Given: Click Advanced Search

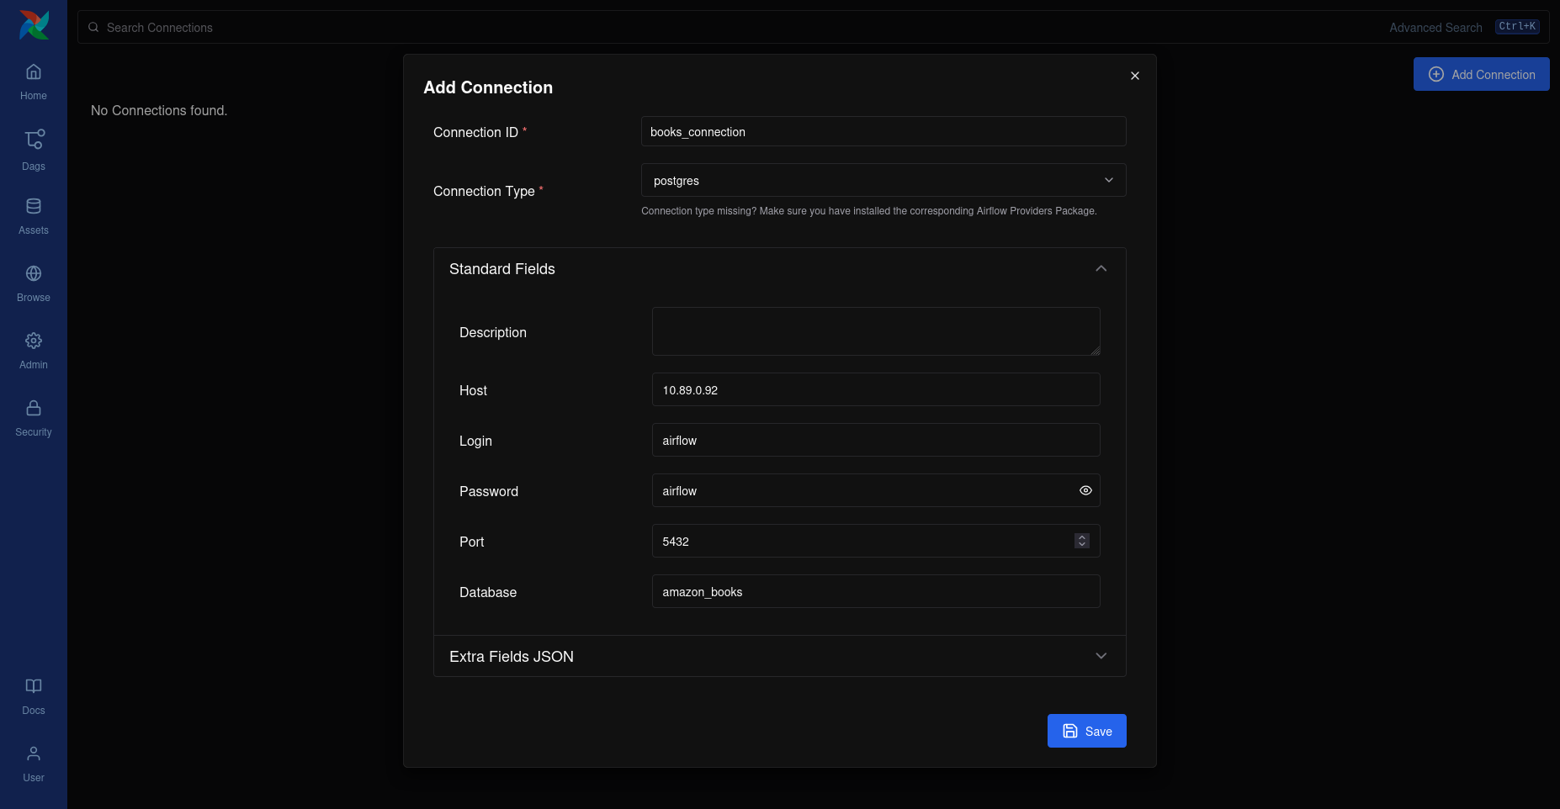Looking at the screenshot, I should pos(1435,28).
